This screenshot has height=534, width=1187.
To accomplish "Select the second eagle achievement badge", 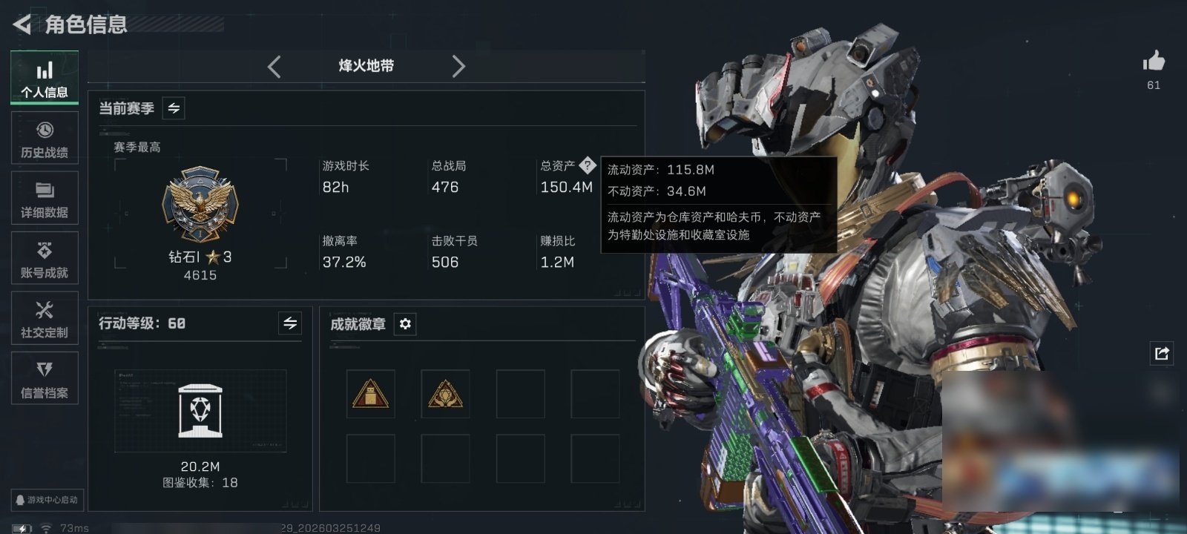I will pos(445,395).
